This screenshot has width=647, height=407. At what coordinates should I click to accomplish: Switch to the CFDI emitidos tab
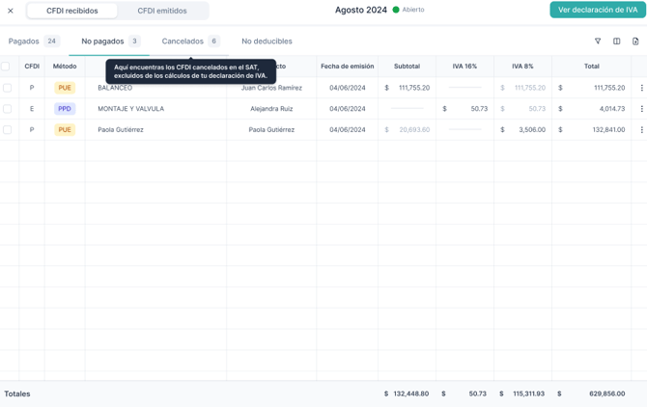pyautogui.click(x=162, y=11)
